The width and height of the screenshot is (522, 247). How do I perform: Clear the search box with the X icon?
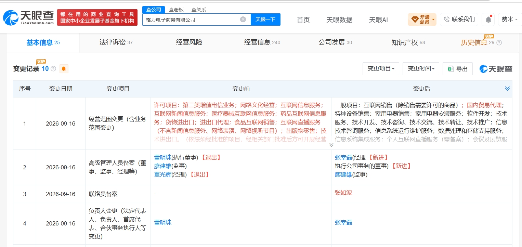pos(243,19)
